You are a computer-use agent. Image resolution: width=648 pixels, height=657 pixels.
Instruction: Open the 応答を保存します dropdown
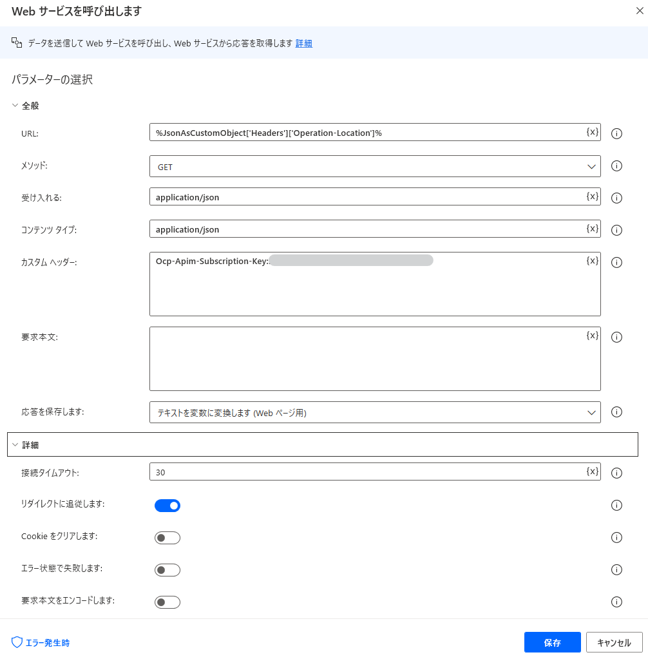[375, 413]
